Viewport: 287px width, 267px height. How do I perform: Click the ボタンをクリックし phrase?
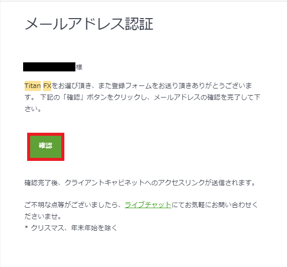[117, 97]
